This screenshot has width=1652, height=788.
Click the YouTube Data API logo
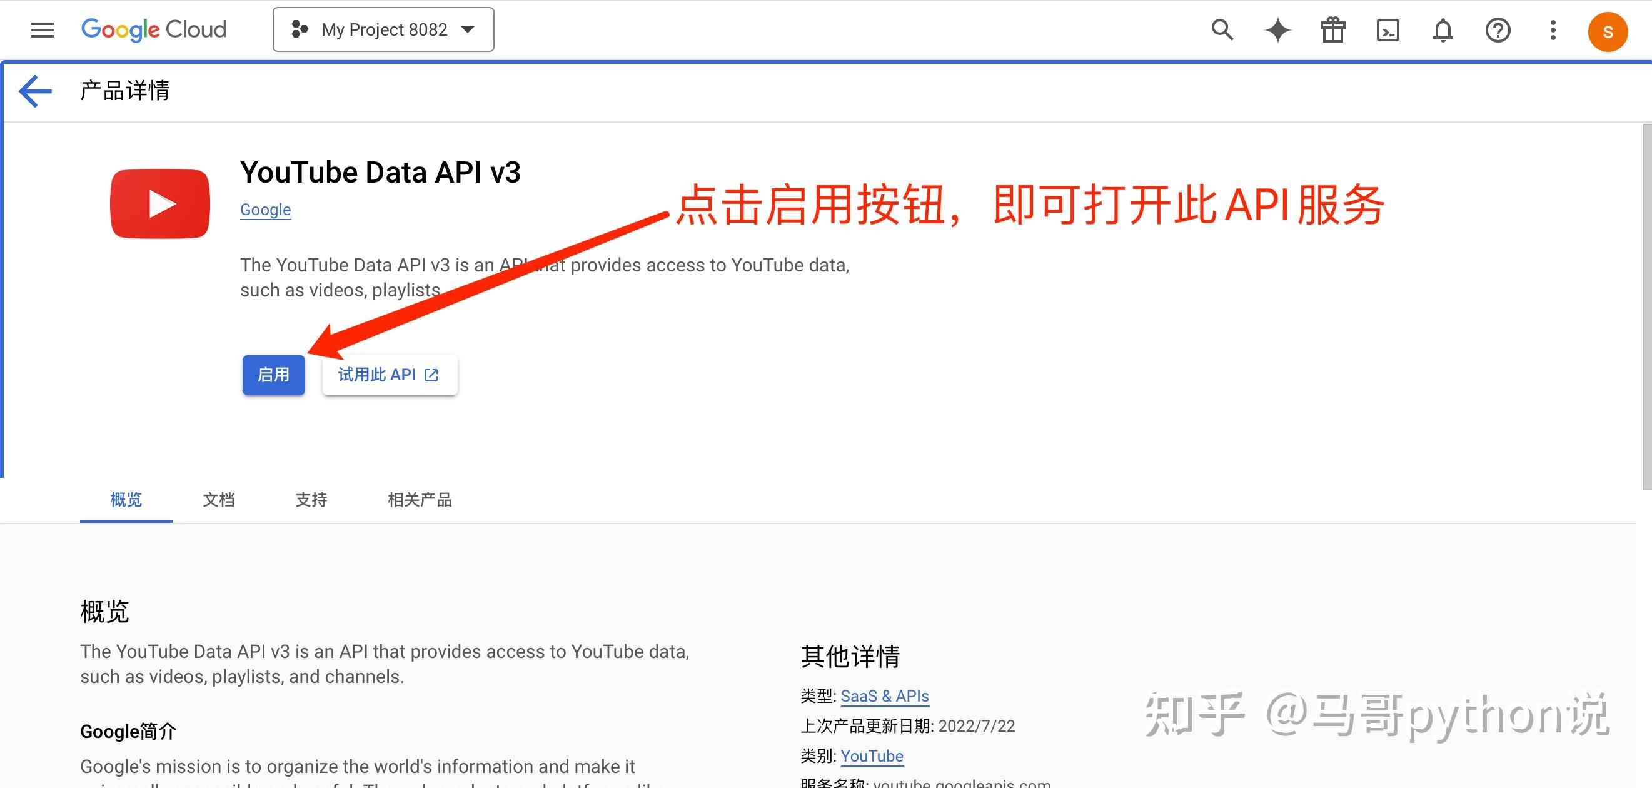pos(159,203)
